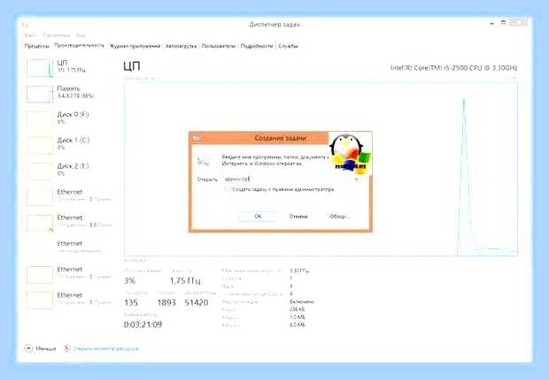Open the Открыть монитор ресурсов link

102,348
